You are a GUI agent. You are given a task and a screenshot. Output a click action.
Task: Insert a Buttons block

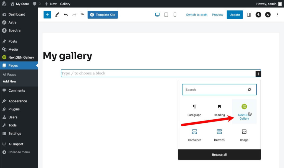coord(219,135)
